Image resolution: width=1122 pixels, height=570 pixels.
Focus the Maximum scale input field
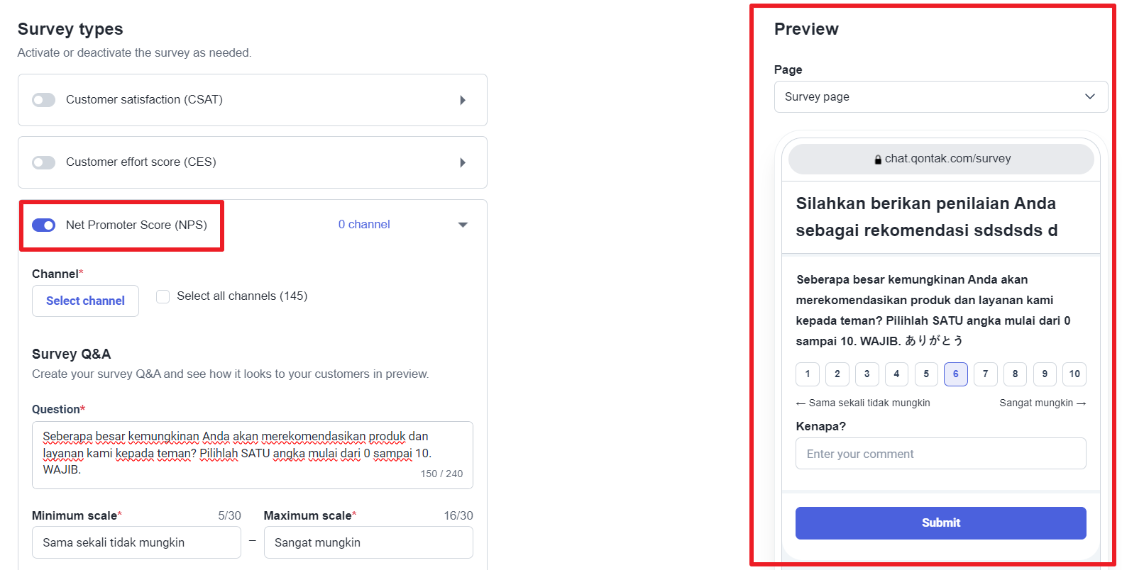point(368,542)
